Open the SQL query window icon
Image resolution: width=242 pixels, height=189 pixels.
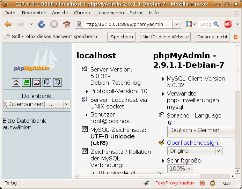[37, 83]
